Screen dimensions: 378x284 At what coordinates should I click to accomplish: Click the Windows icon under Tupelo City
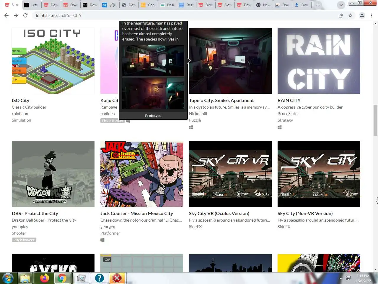191,127
